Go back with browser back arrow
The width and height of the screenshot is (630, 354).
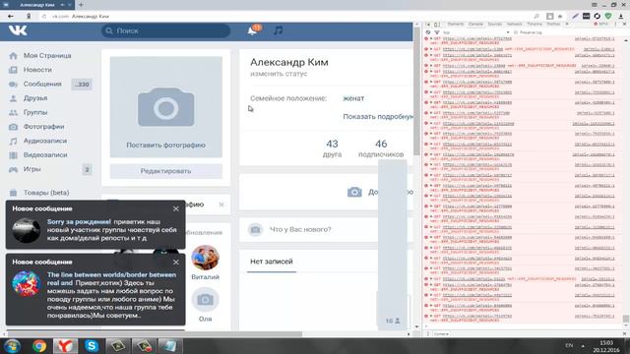[x=11, y=17]
